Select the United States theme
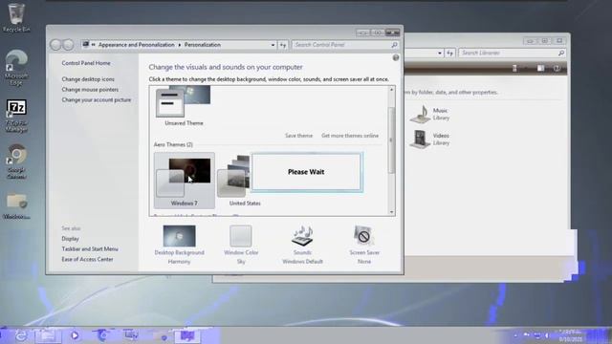Screen dimensions: 612x344 click(x=240, y=181)
